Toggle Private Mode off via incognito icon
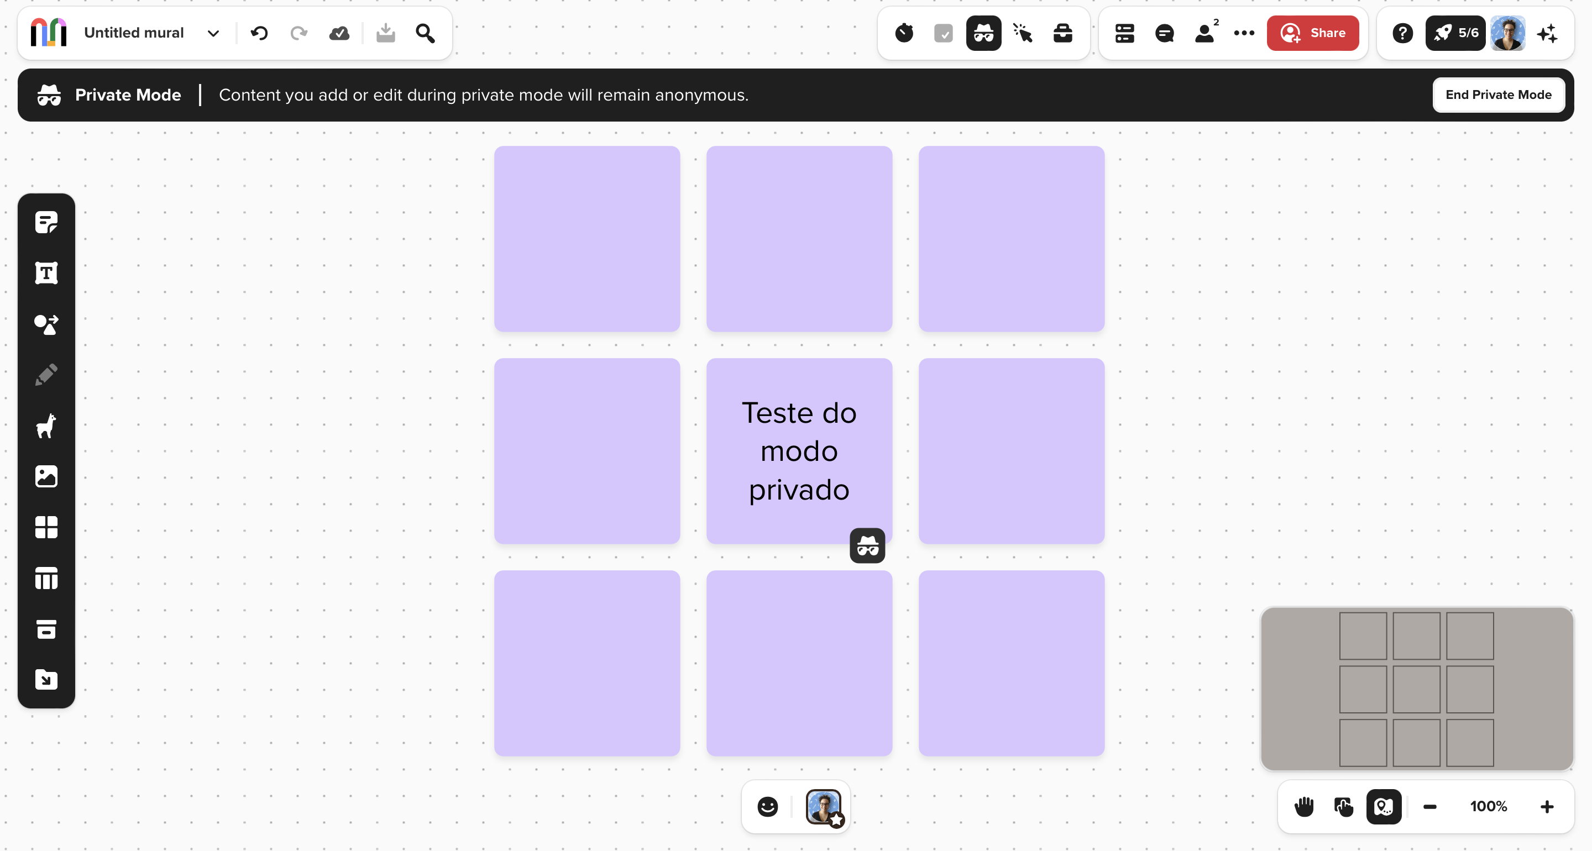Viewport: 1592px width, 851px height. [x=983, y=33]
